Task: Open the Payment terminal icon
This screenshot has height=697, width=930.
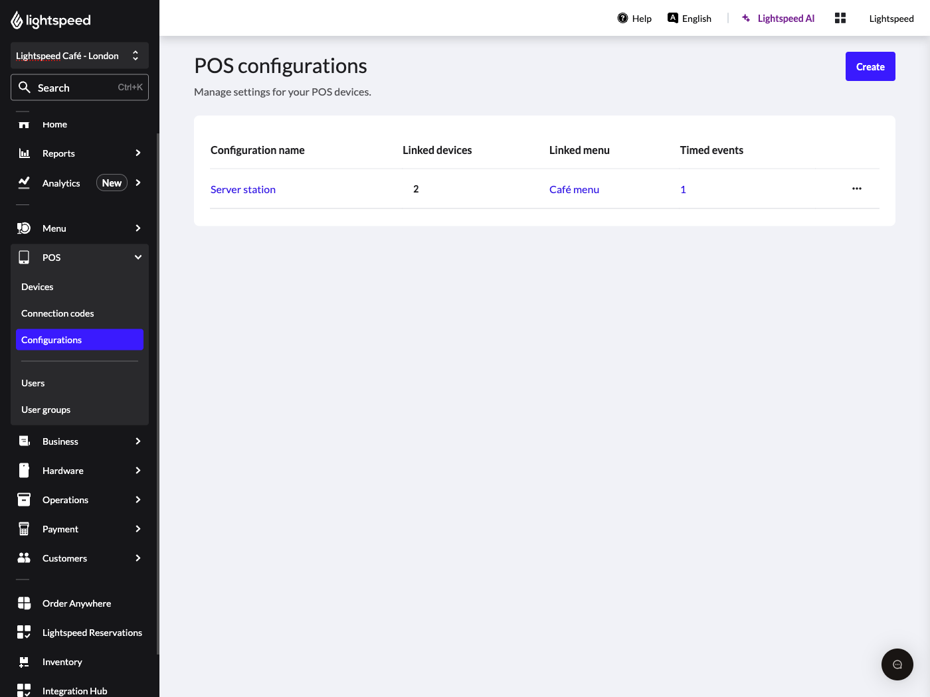Action: (24, 528)
